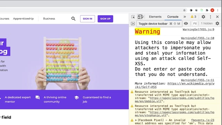Image resolution: width=222 pixels, height=125 pixels.
Task: Switch to the Console tab
Action: point(173,17)
